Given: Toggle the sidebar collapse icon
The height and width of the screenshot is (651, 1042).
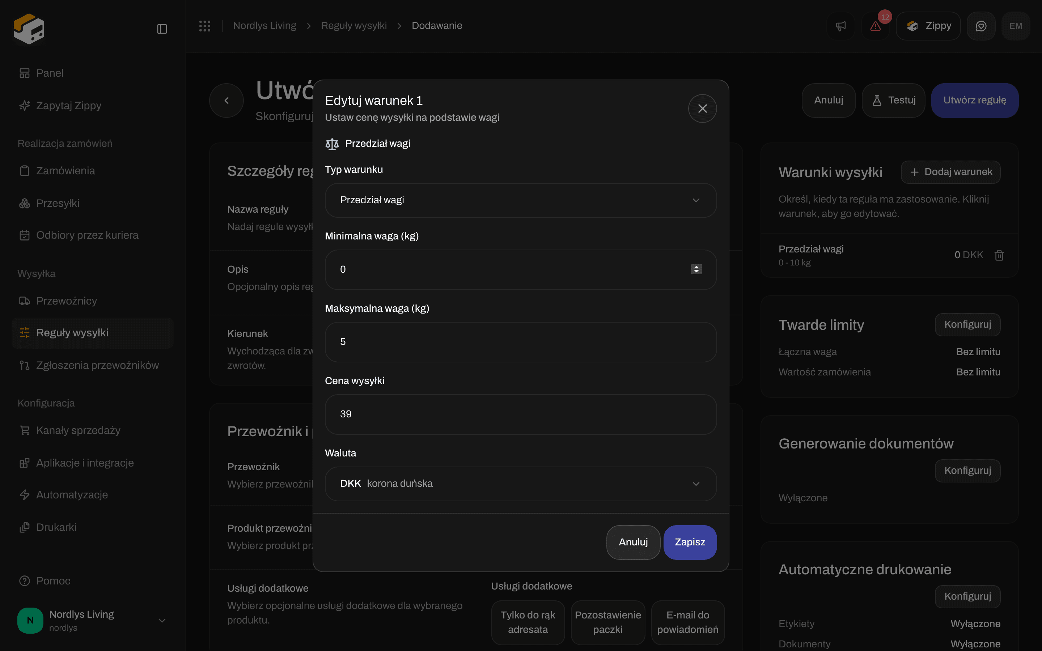Looking at the screenshot, I should 162,29.
